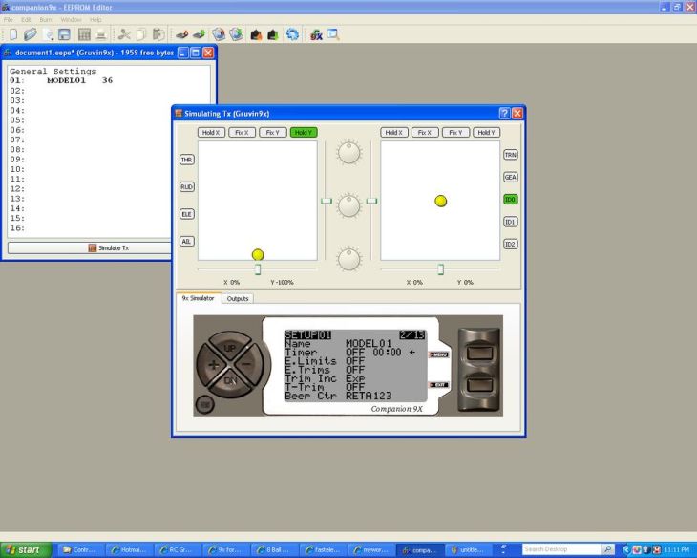The width and height of the screenshot is (697, 558).
Task: Click the chip icon with red arrow
Action: click(181, 34)
